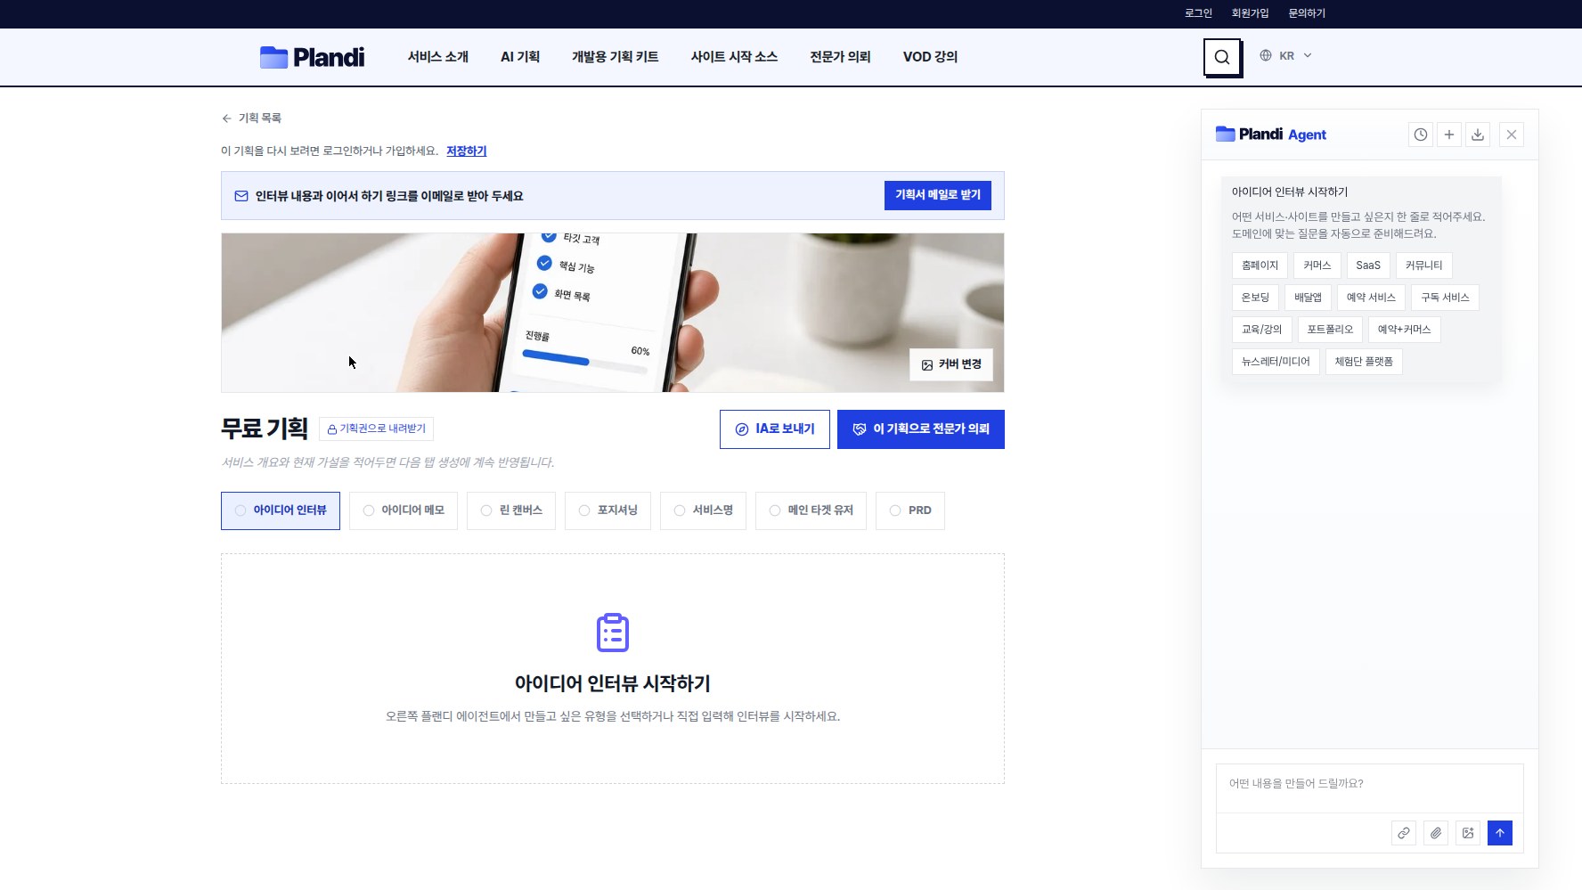Click 기획서 메일로 받기 button
This screenshot has width=1582, height=890.
tap(938, 195)
